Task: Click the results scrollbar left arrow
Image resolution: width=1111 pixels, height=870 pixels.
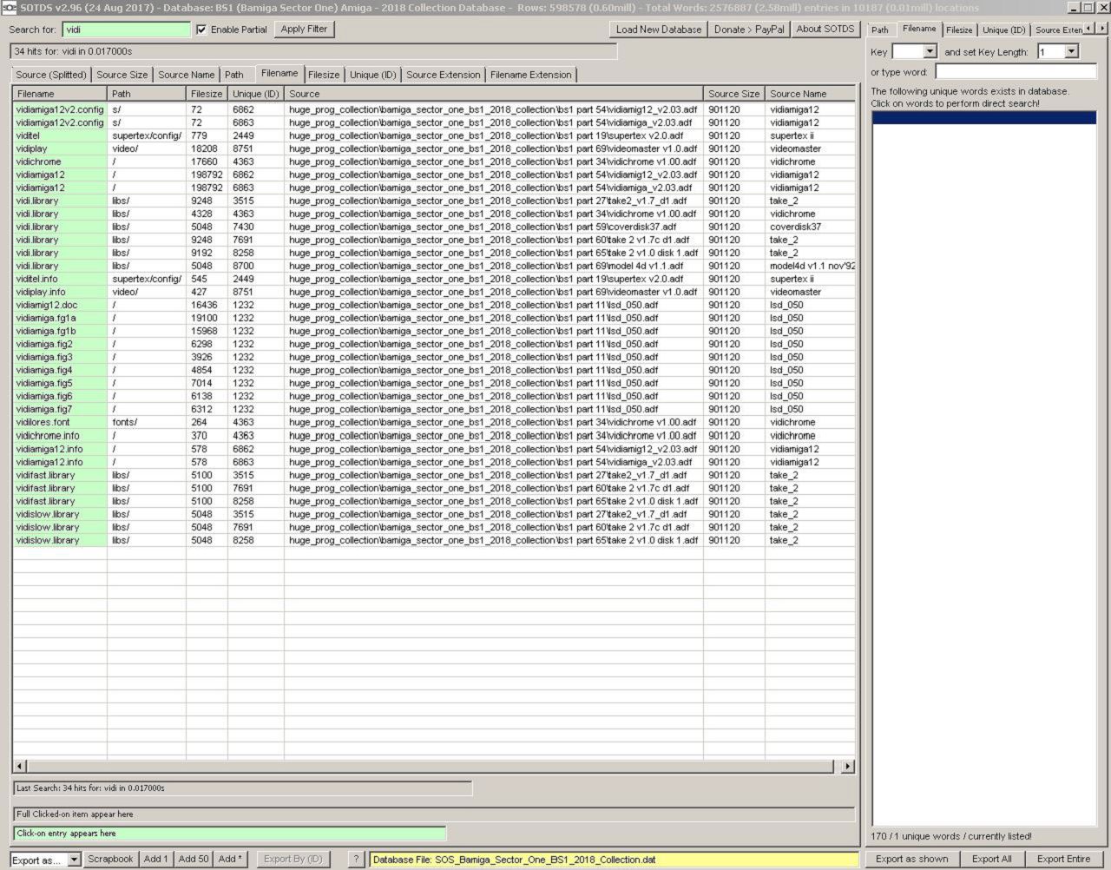Action: click(x=20, y=767)
